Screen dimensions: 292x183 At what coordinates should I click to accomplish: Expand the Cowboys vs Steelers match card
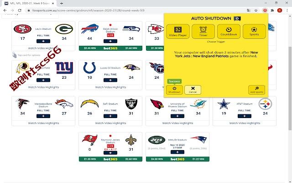pyautogui.click(x=245, y=116)
